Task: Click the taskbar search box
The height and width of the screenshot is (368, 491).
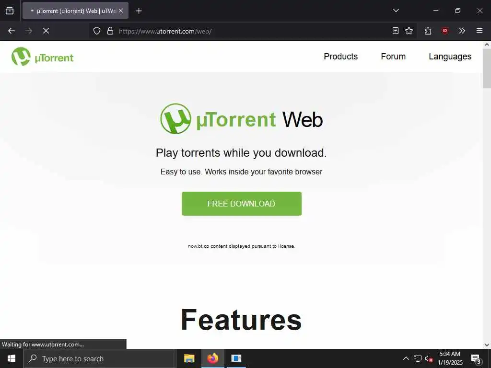Action: [x=100, y=358]
